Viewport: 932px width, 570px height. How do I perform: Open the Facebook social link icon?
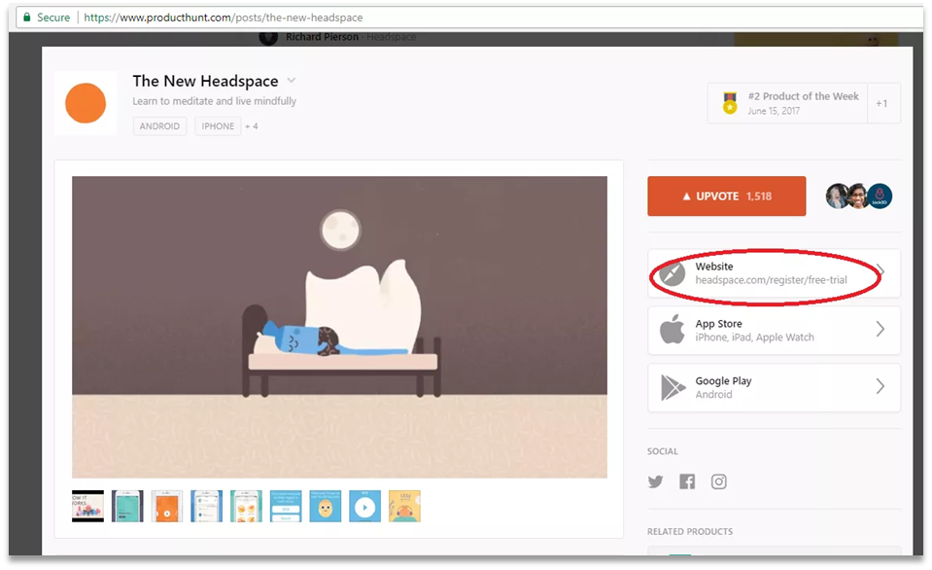click(687, 481)
